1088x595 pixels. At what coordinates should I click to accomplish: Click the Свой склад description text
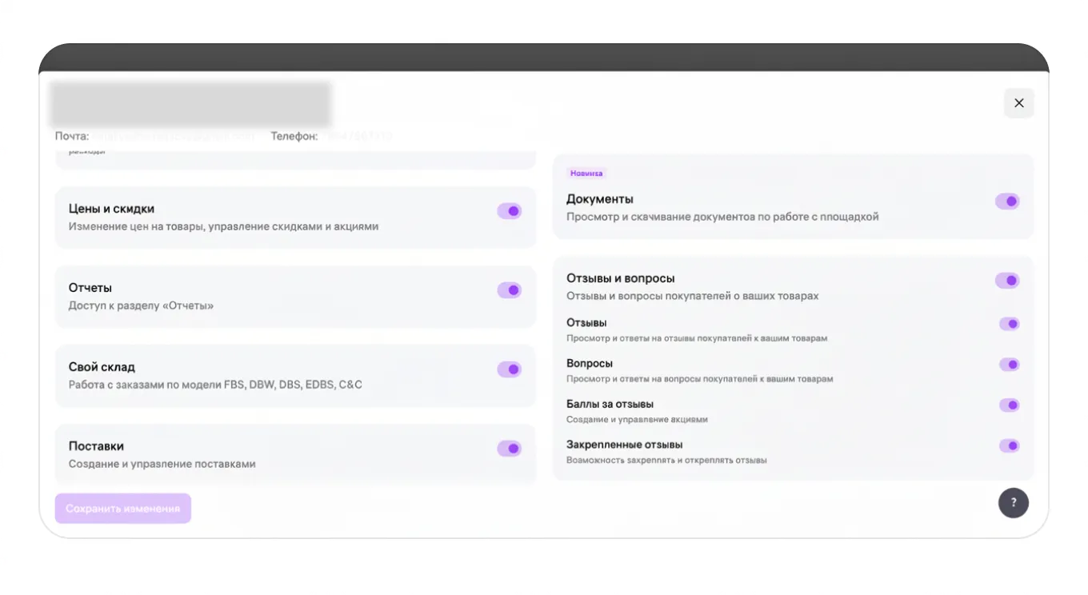(215, 385)
